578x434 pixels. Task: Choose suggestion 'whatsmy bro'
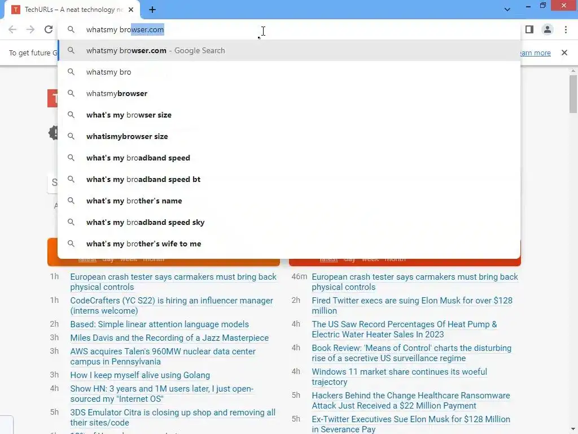point(290,72)
